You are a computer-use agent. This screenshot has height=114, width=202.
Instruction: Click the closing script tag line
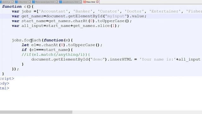(7, 79)
